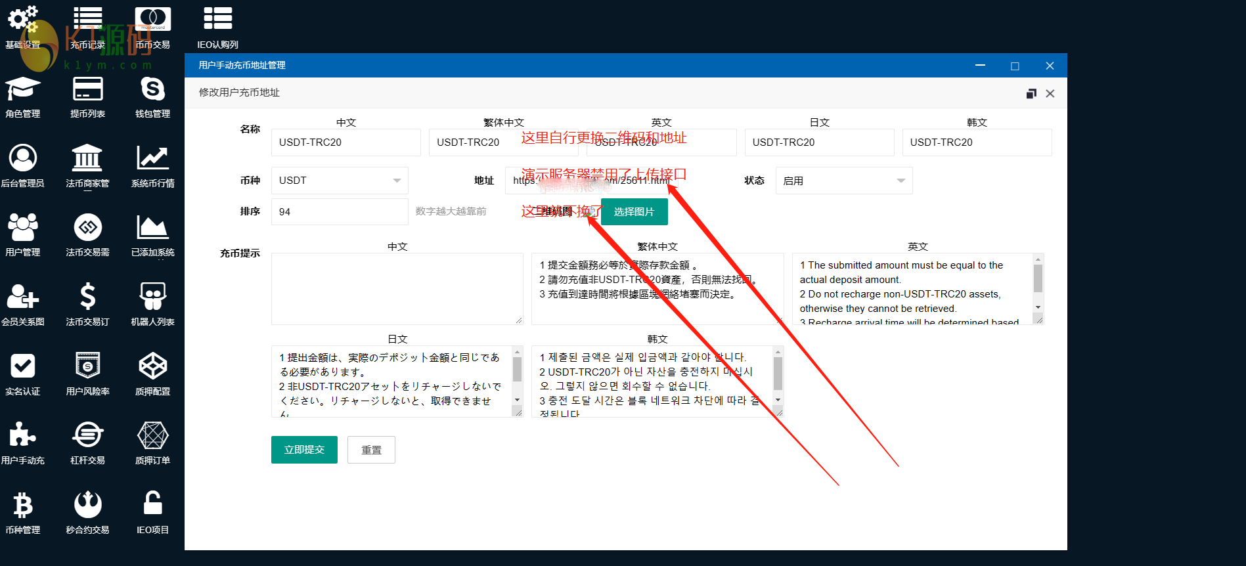Image resolution: width=1246 pixels, height=566 pixels.
Task: Open 币币交易 desktop icon
Action: [152, 20]
